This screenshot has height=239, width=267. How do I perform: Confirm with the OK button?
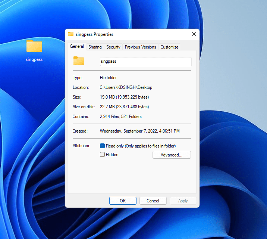(x=123, y=201)
